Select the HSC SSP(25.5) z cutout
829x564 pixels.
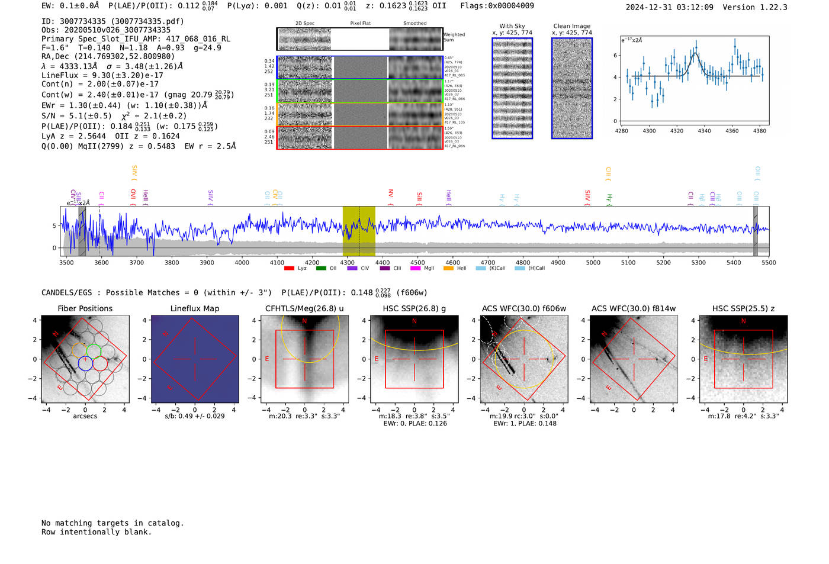coord(744,359)
